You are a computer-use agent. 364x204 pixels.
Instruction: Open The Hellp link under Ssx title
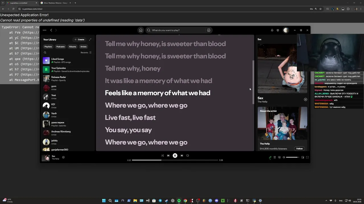coord(262,102)
